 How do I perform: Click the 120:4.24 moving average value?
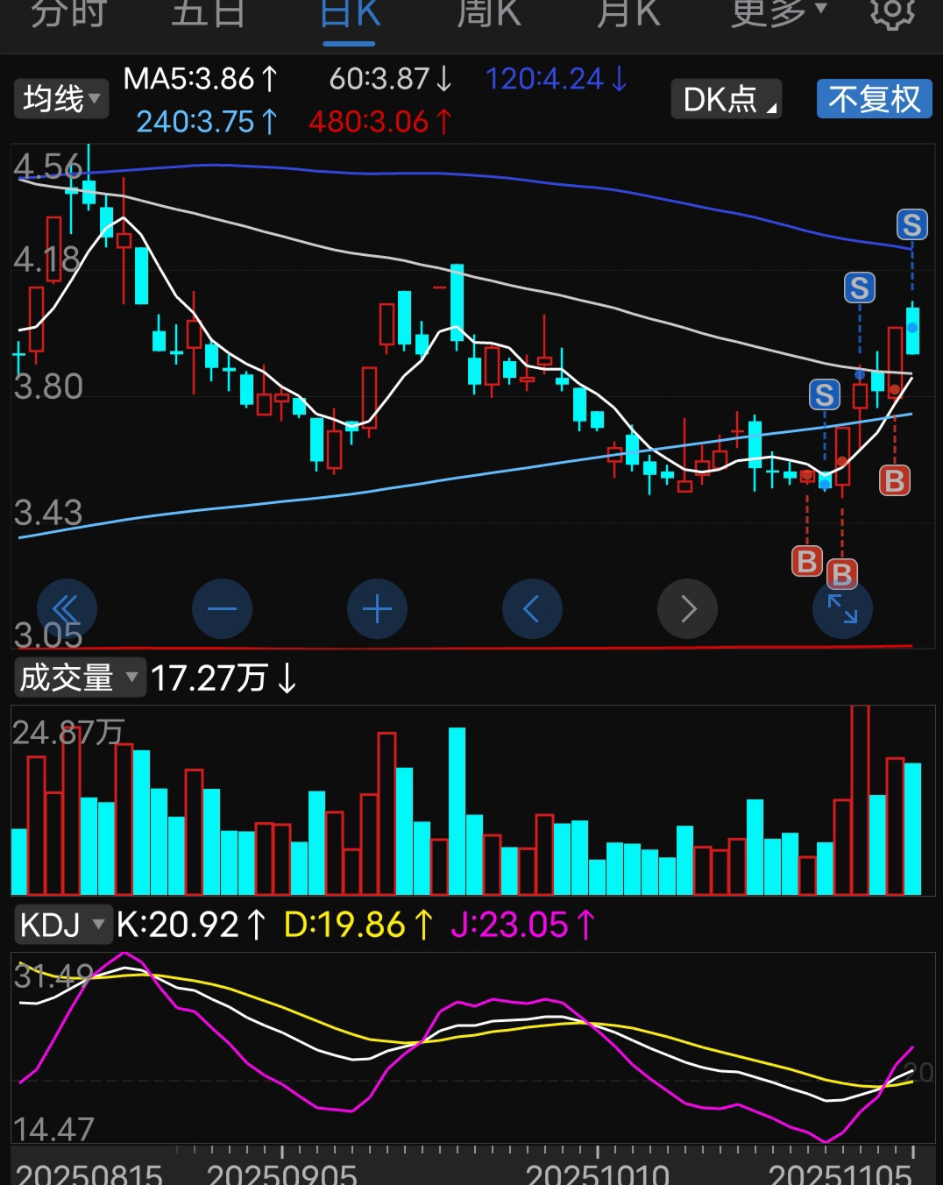(557, 79)
